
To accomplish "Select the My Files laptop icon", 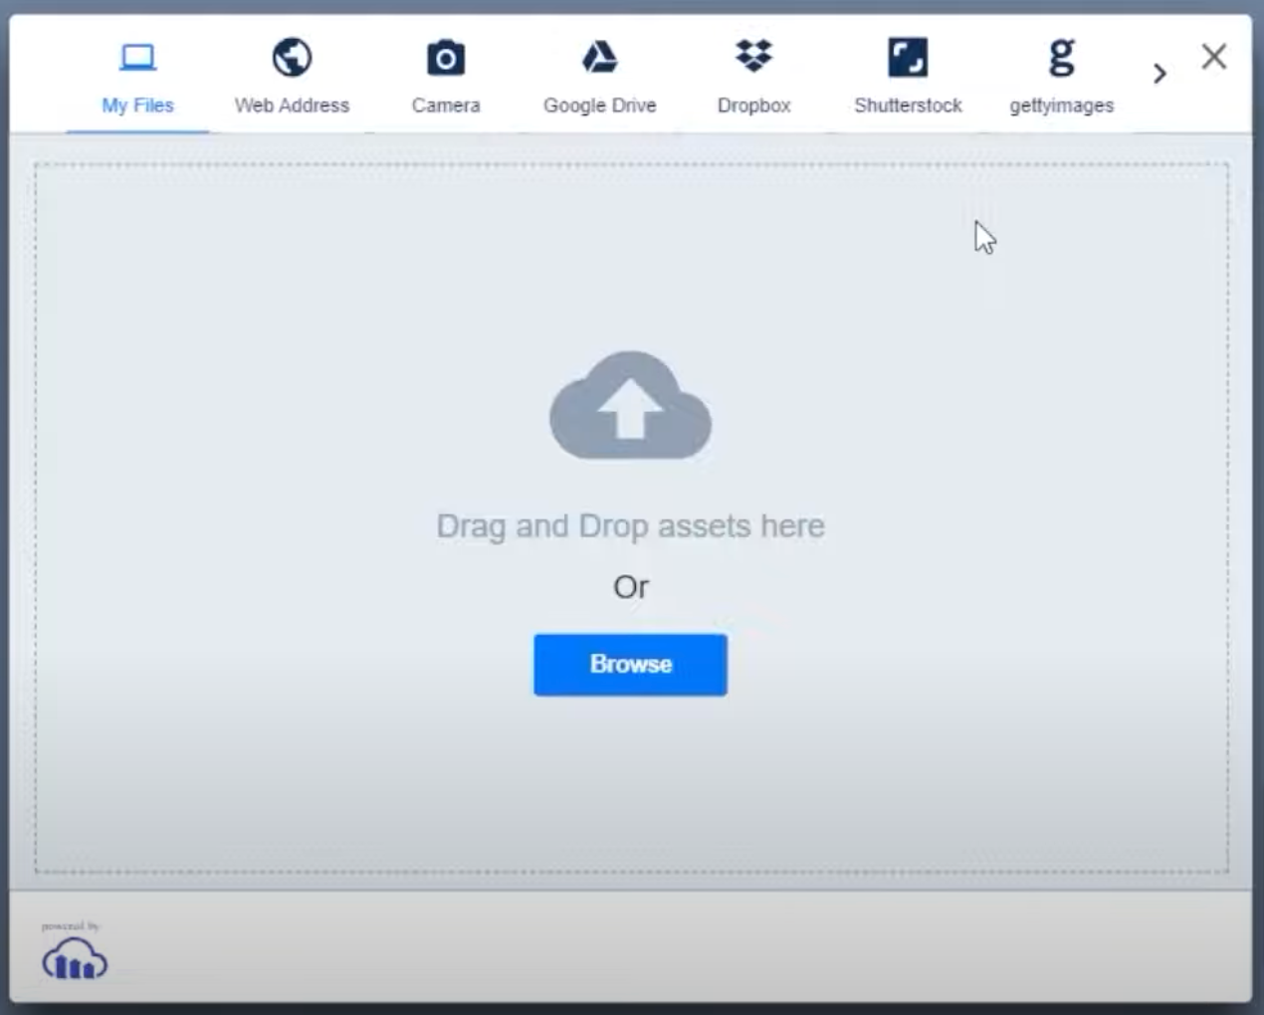I will [136, 57].
